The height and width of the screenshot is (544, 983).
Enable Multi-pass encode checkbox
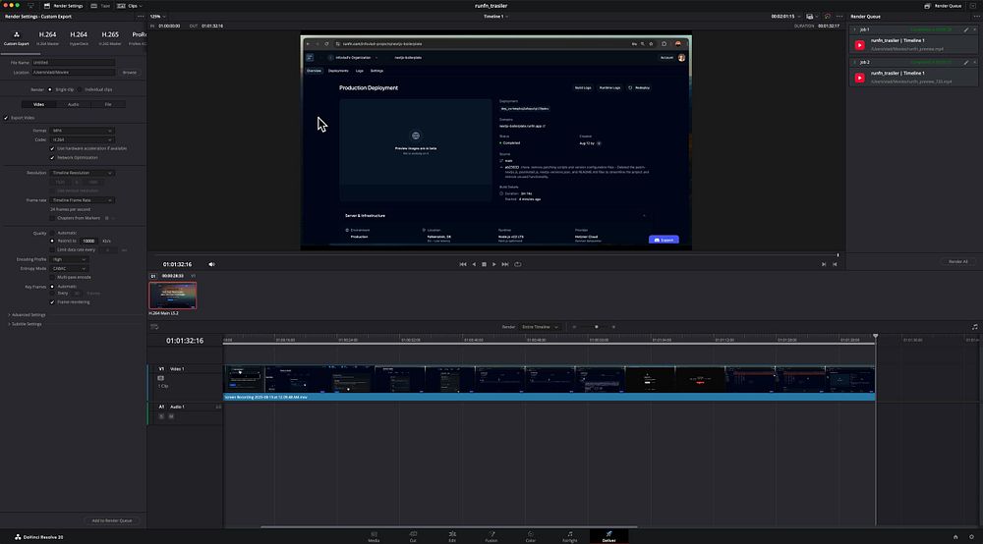pos(52,277)
